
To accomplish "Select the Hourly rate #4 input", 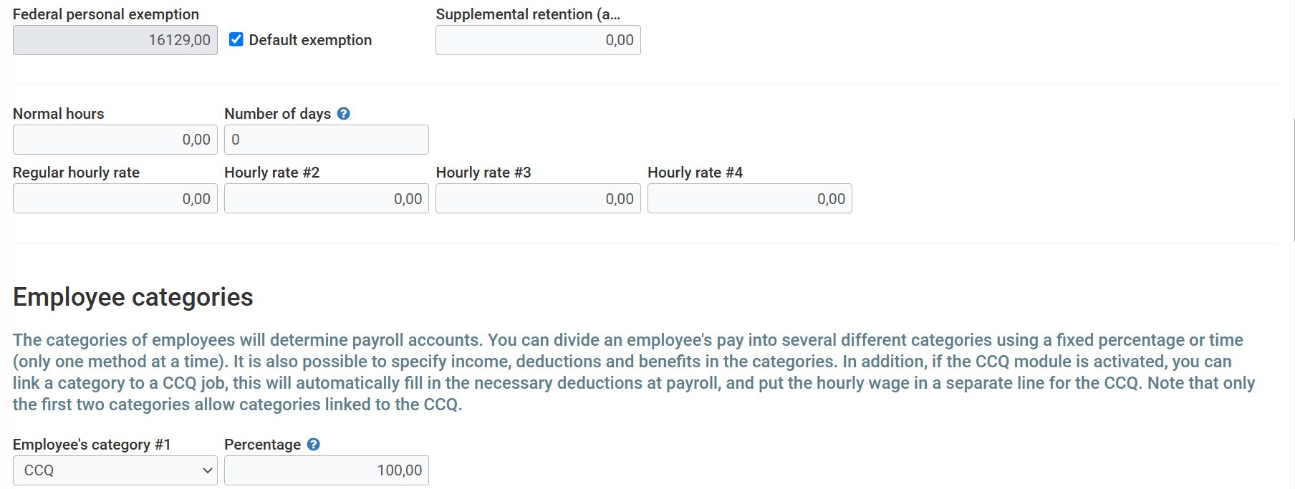I will 749,199.
